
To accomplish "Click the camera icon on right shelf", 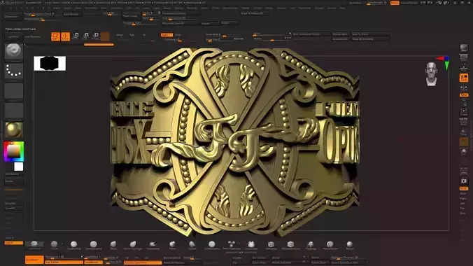I will [464, 181].
